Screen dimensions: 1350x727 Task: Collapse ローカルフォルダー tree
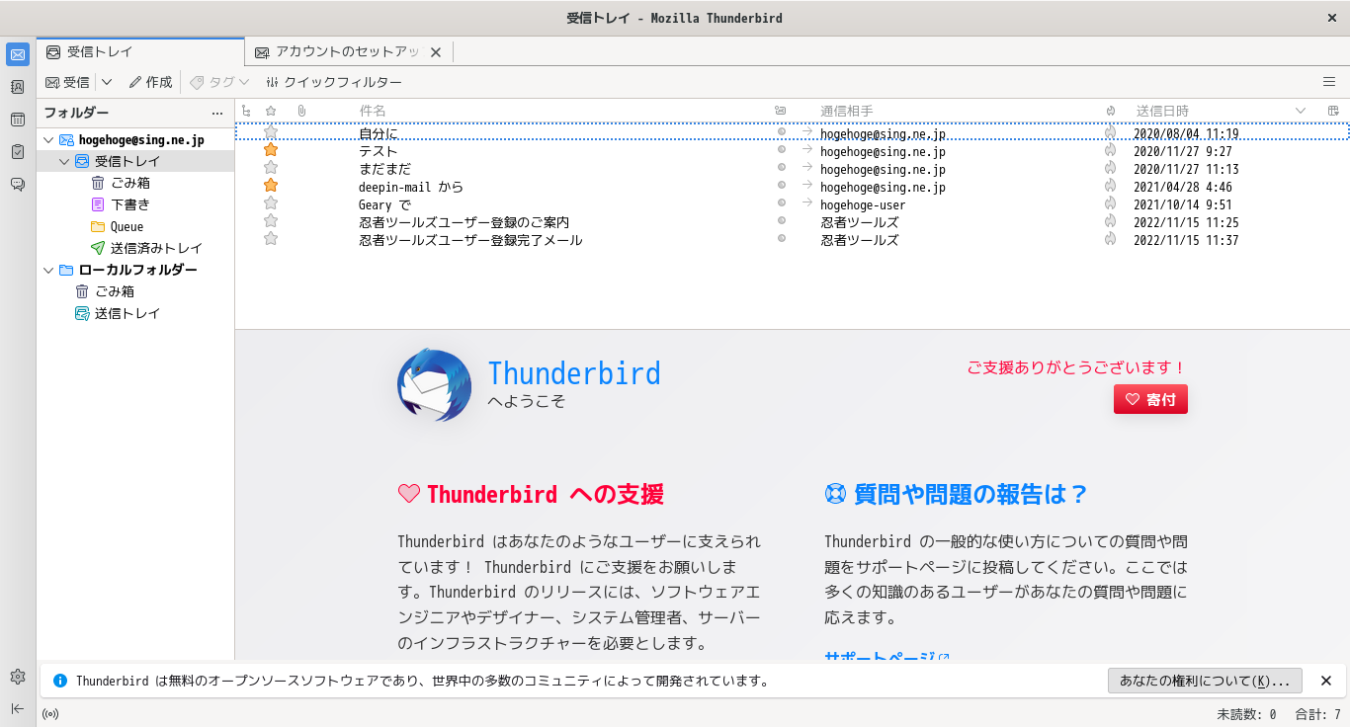[x=48, y=270]
